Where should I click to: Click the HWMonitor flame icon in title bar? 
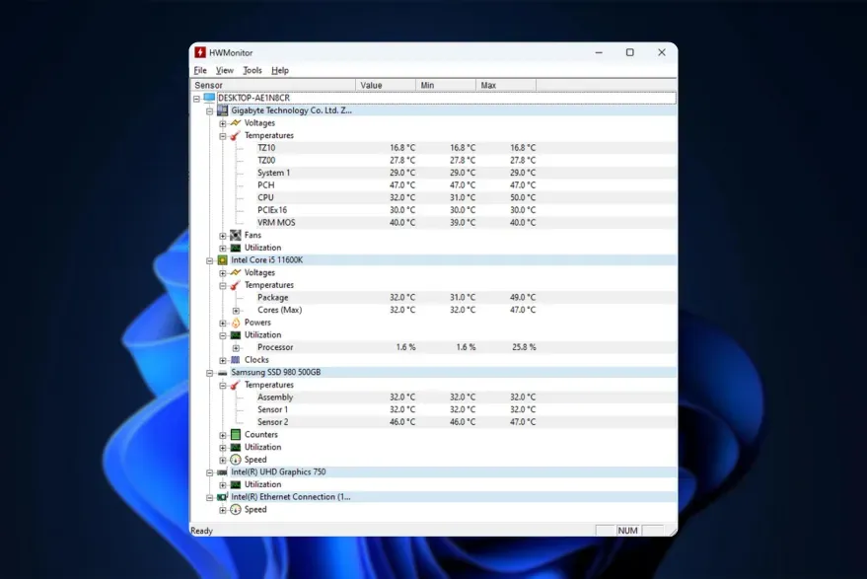point(201,52)
